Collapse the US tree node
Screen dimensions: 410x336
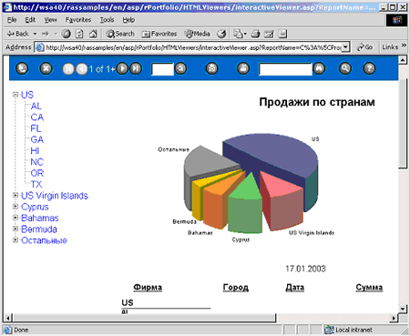pyautogui.click(x=15, y=95)
